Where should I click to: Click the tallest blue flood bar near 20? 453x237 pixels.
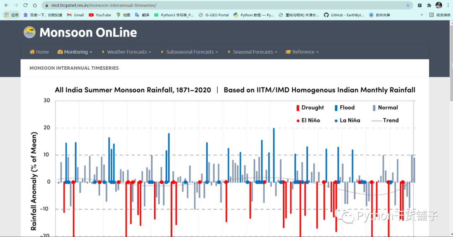tap(274, 155)
